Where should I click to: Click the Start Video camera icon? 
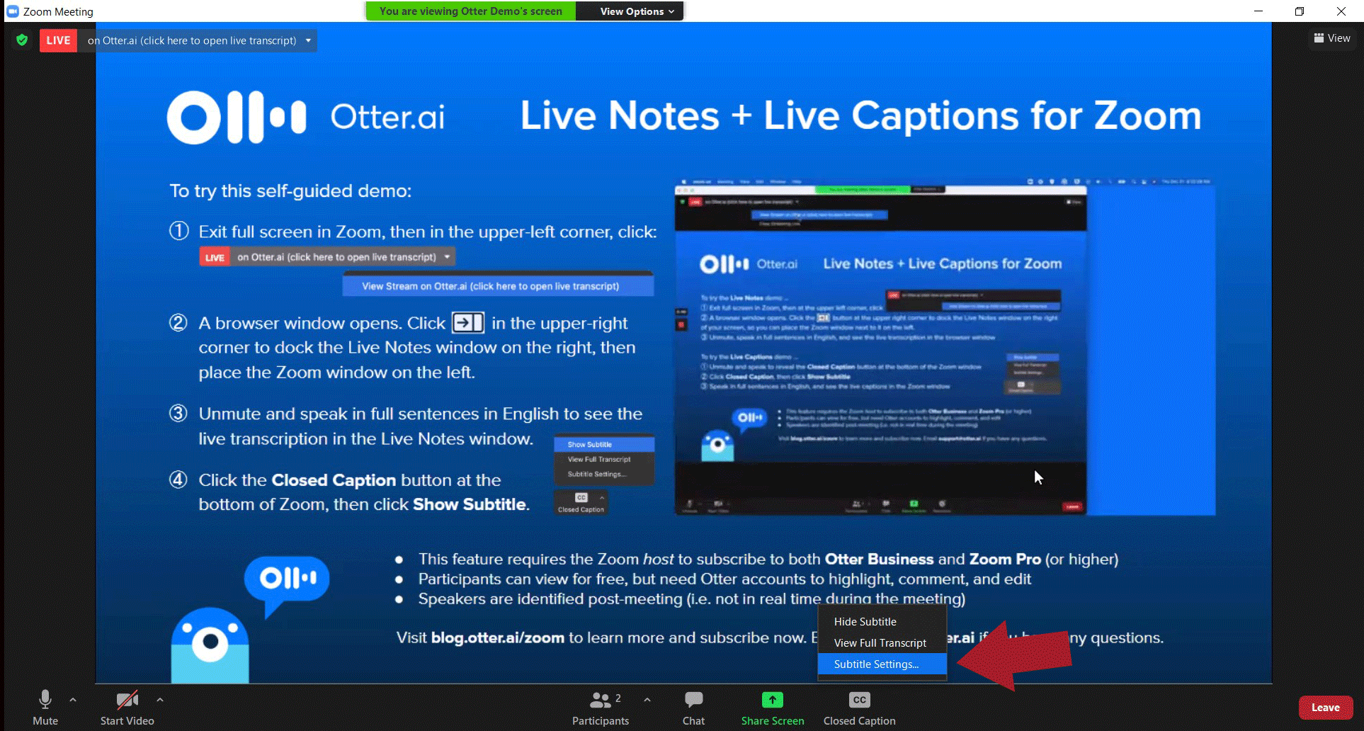[x=127, y=700]
